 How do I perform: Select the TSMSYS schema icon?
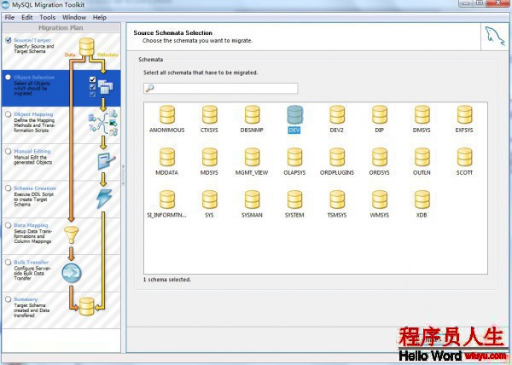click(x=337, y=200)
